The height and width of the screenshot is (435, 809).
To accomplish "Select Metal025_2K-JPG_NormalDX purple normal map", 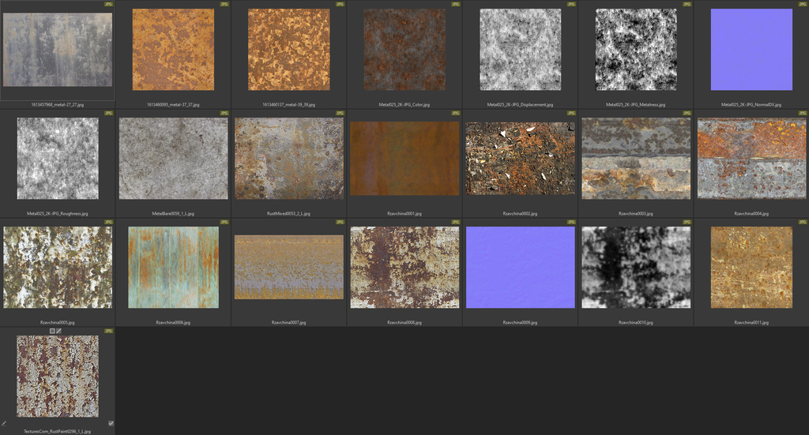I will pyautogui.click(x=751, y=50).
